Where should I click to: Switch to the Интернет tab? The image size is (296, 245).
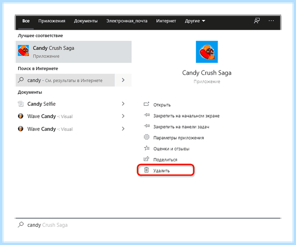[166, 21]
